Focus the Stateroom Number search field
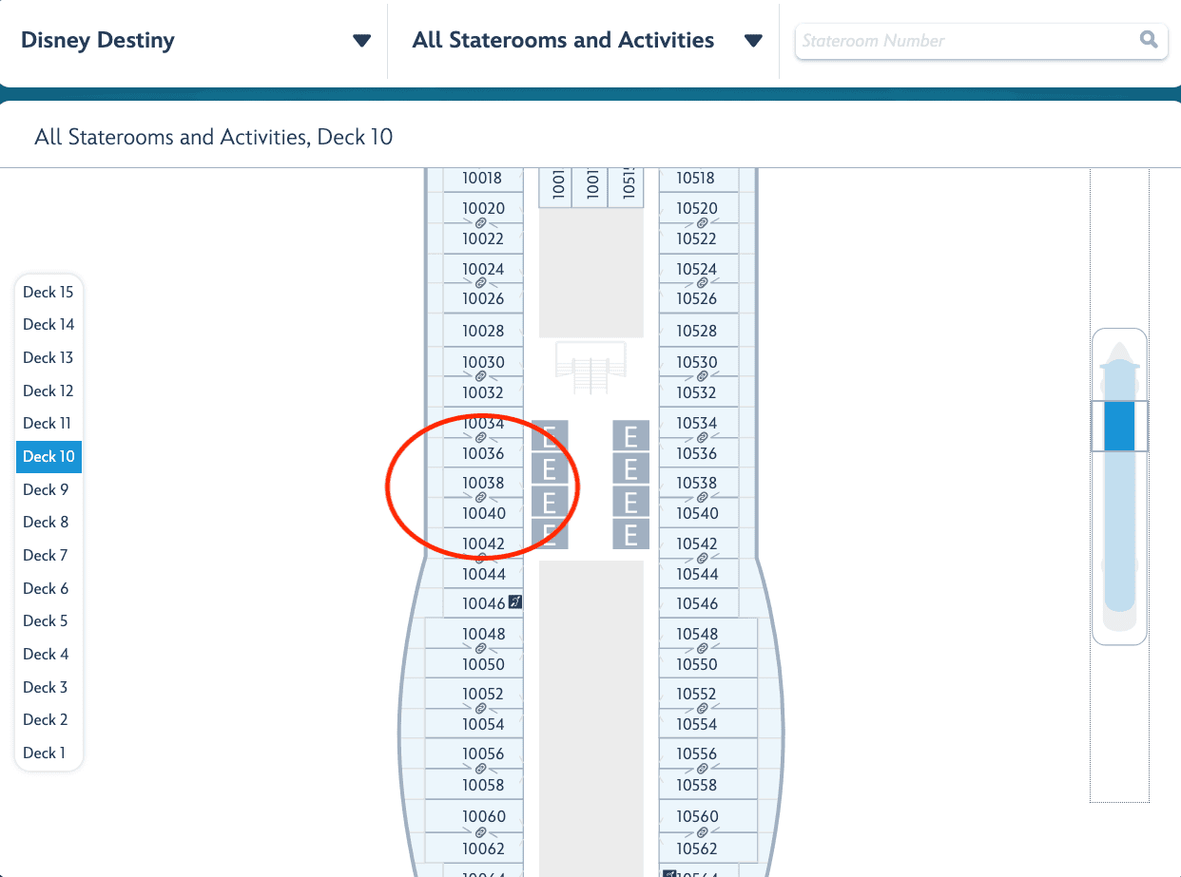 tap(965, 41)
